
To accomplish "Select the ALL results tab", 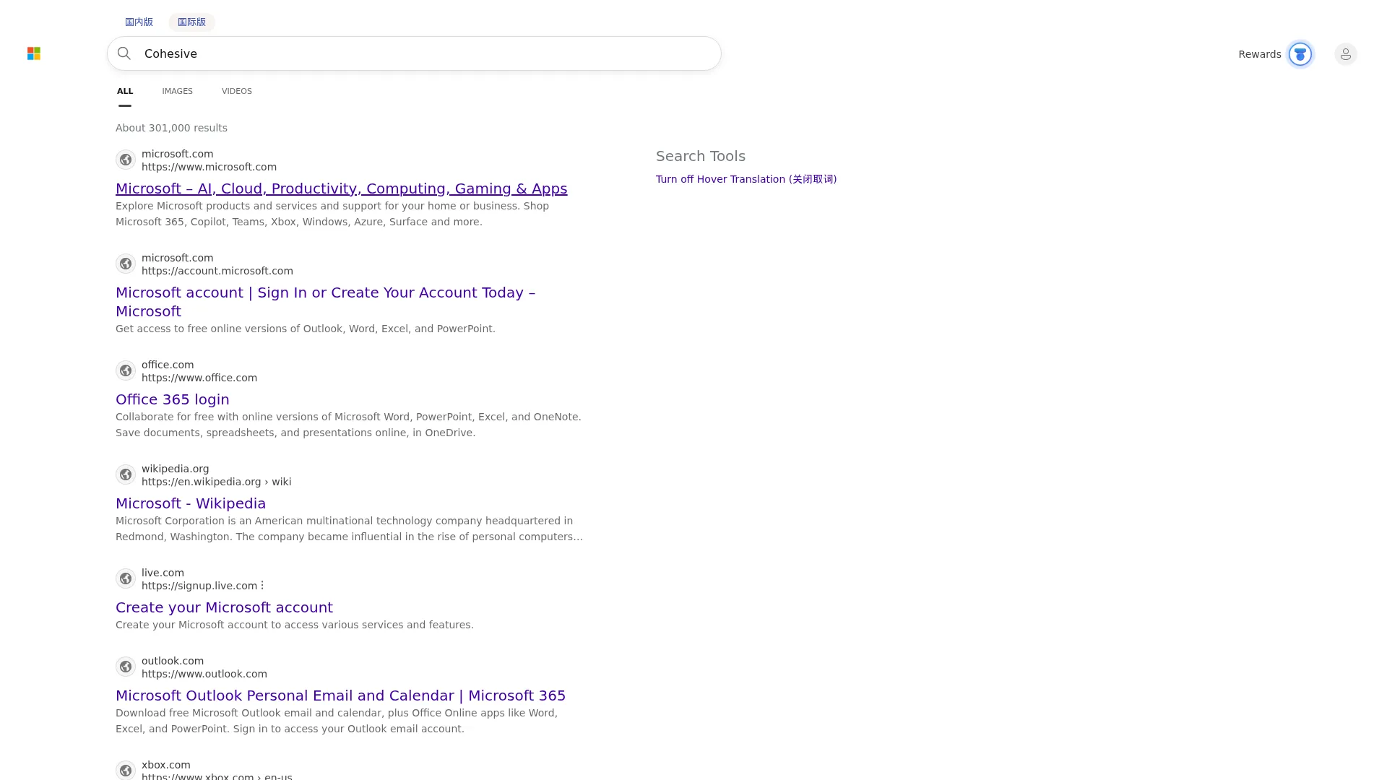I will click(125, 91).
